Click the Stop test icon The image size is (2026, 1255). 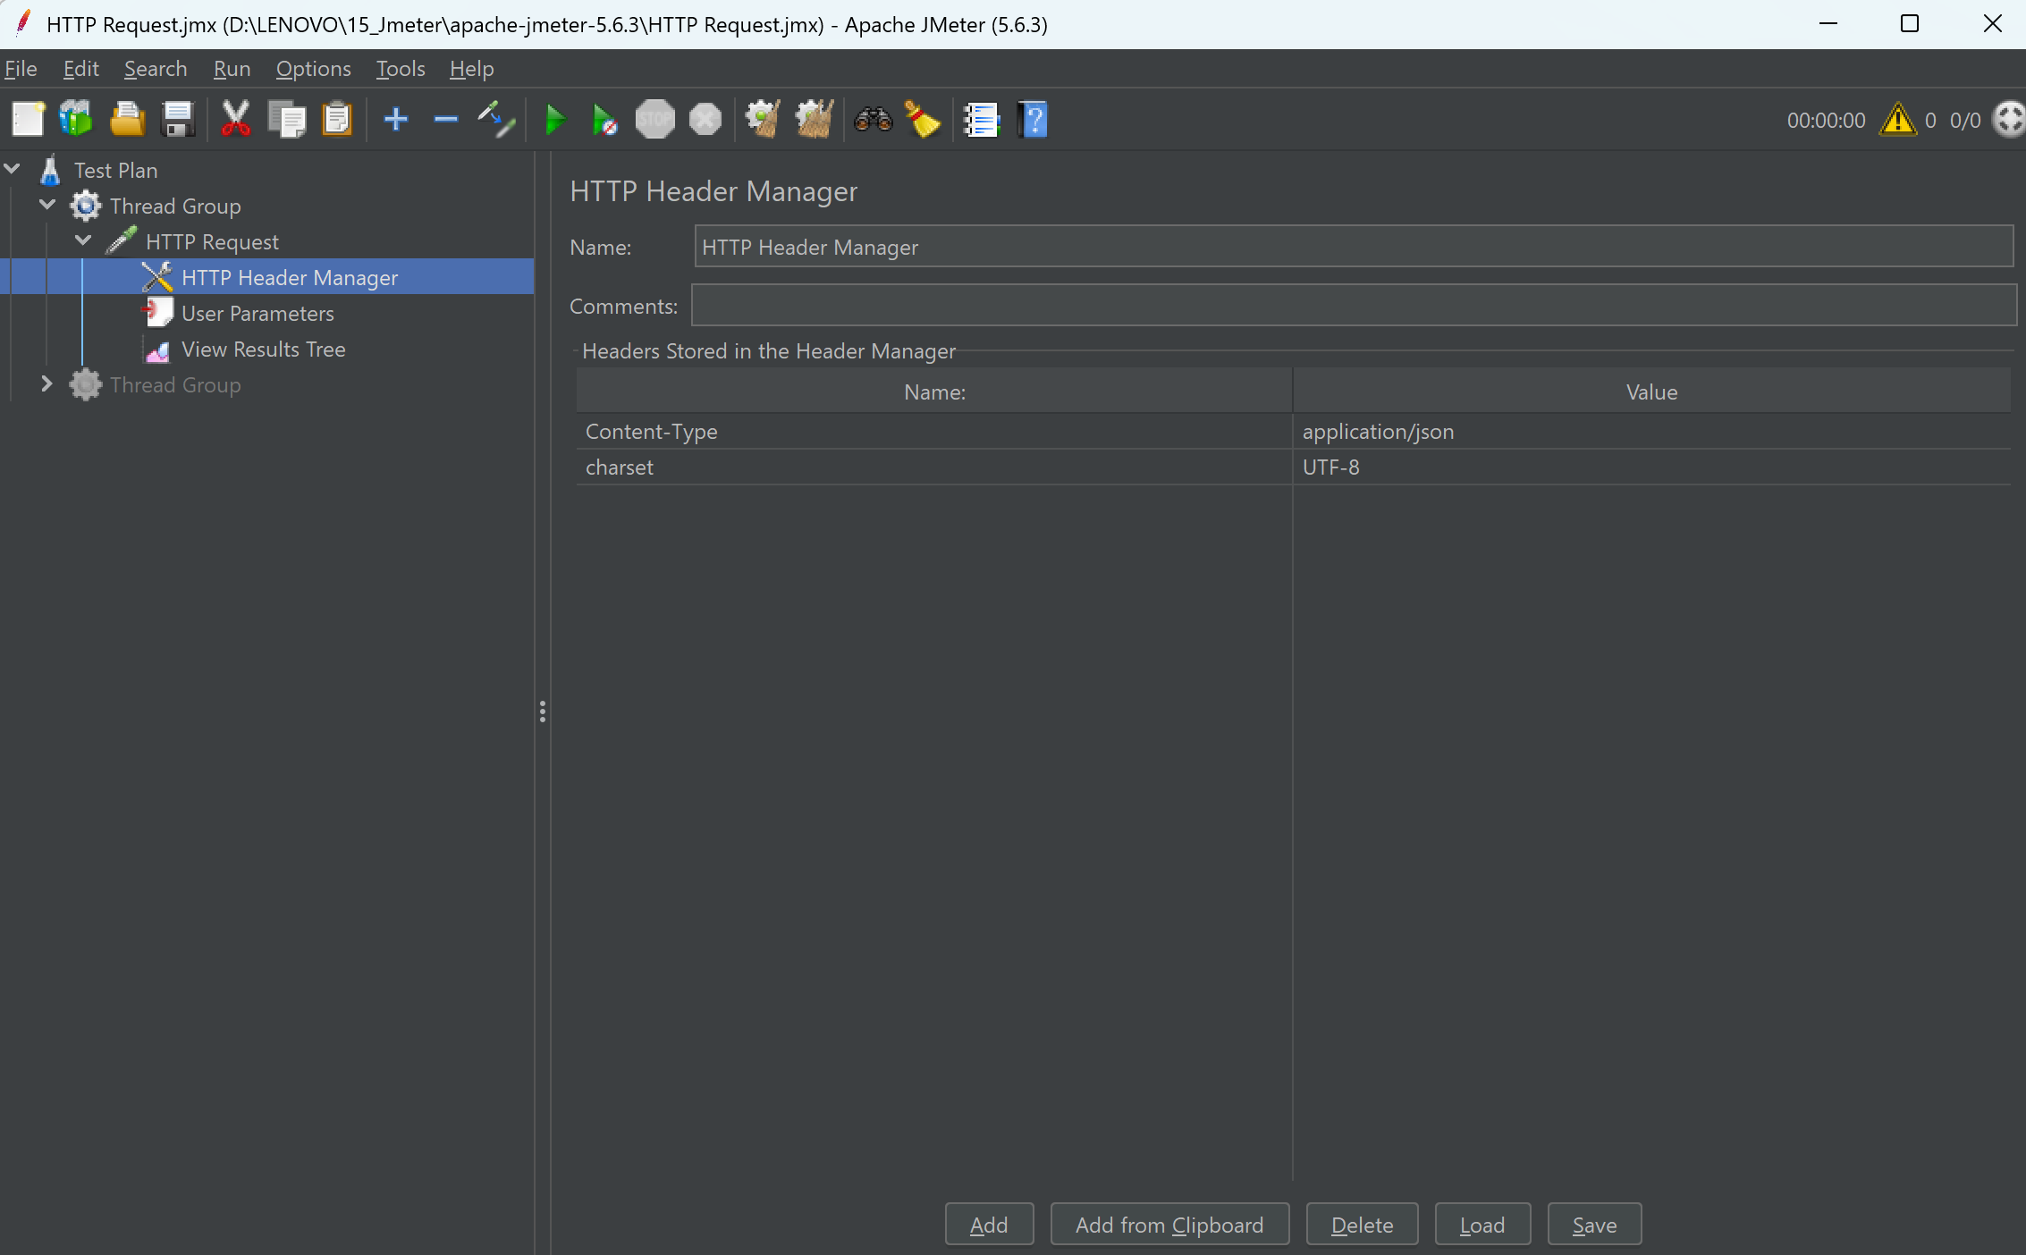pos(654,119)
